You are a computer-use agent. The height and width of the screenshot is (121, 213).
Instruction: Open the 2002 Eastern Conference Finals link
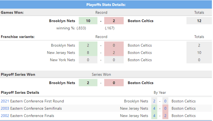(27, 115)
